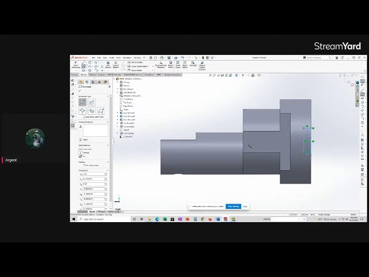
Task: Select the Corner Rectangle tool in ribbon
Action: (83, 66)
